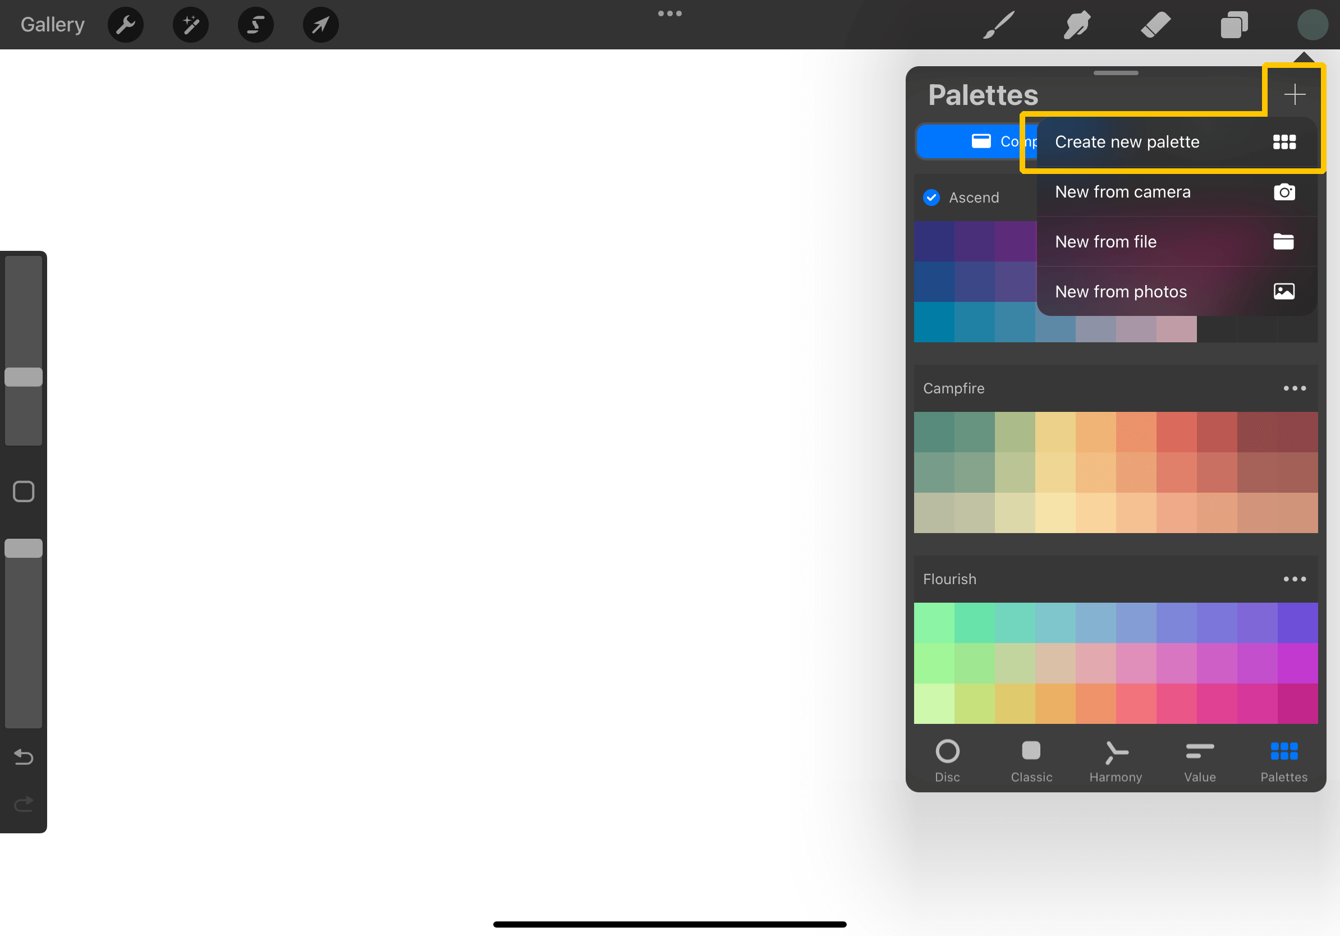Open the new palette plus menu
The height and width of the screenshot is (936, 1340).
[x=1295, y=94]
